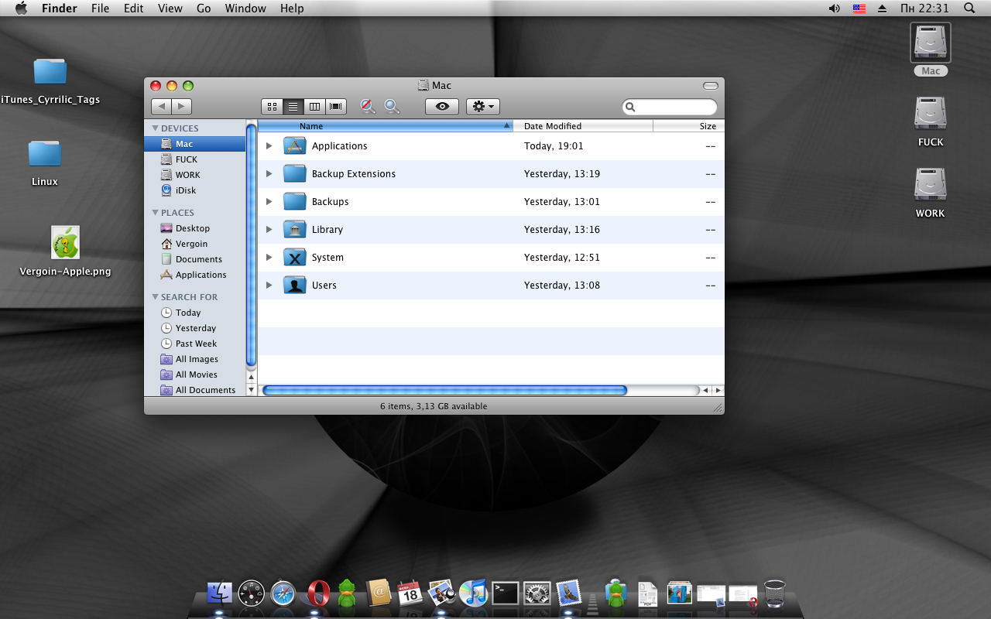Open the Go menu

[204, 9]
